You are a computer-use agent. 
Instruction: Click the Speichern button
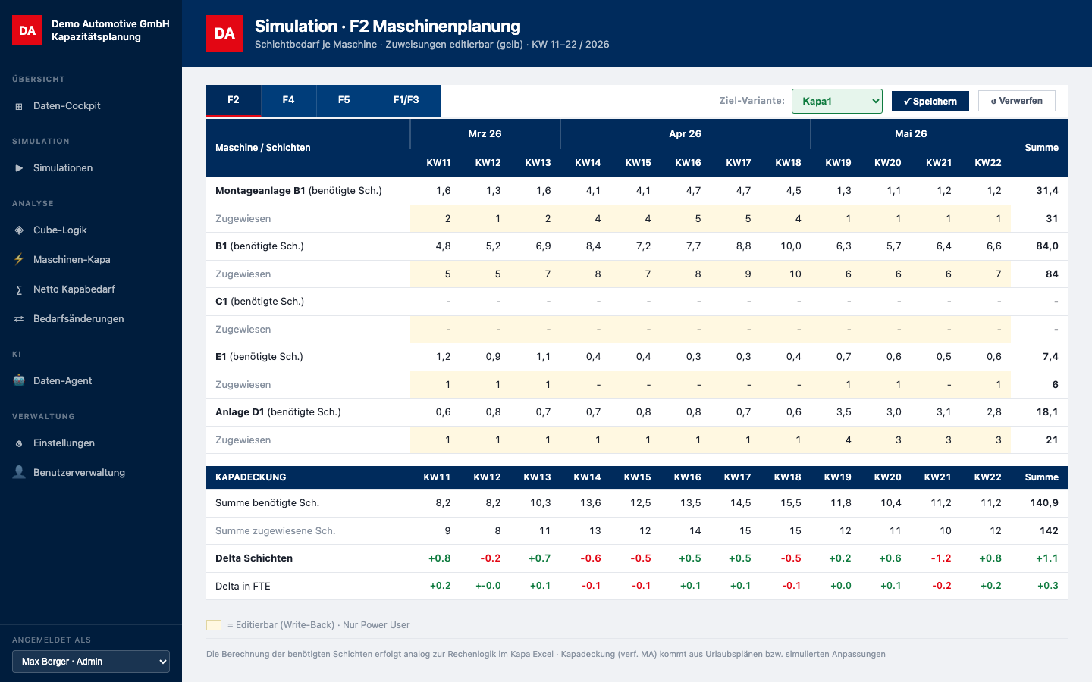coord(930,101)
